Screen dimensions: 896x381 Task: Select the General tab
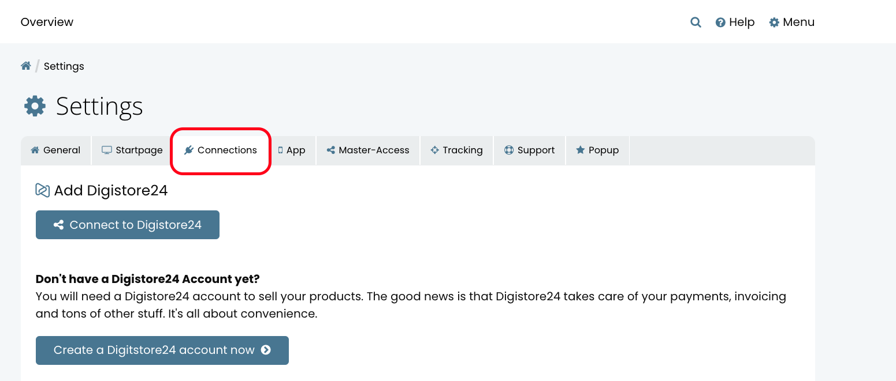(x=55, y=150)
